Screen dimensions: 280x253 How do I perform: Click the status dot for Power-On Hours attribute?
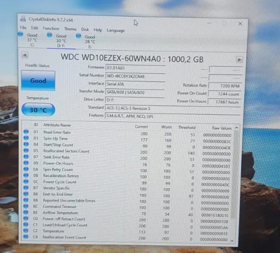click(26, 163)
